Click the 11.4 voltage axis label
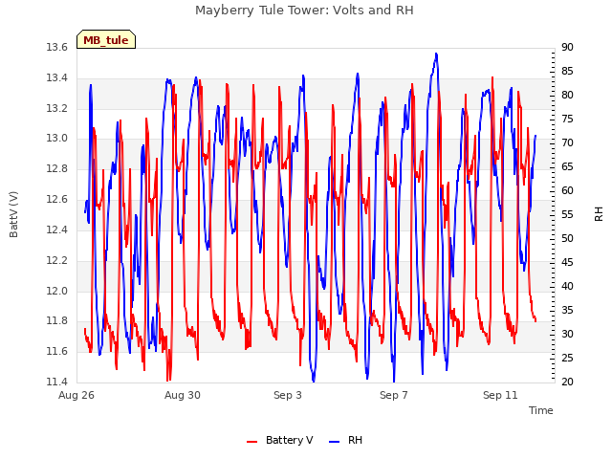This screenshot has width=612, height=459. (x=57, y=382)
